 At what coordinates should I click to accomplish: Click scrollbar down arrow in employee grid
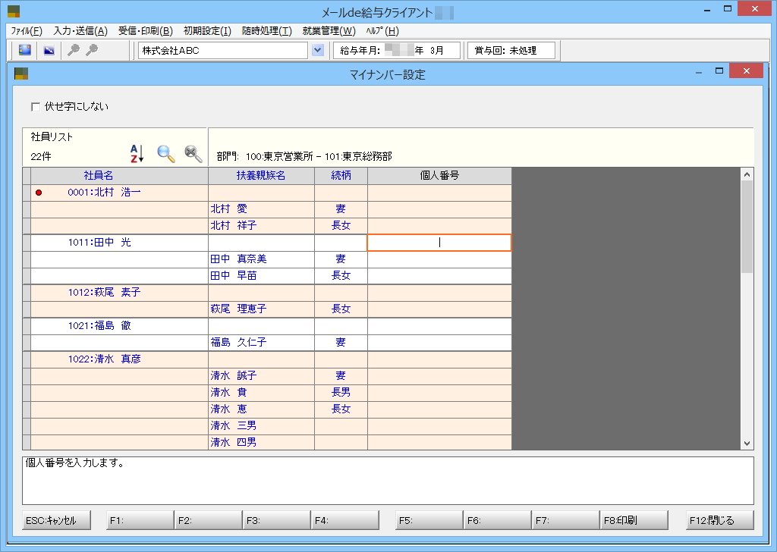pos(747,444)
